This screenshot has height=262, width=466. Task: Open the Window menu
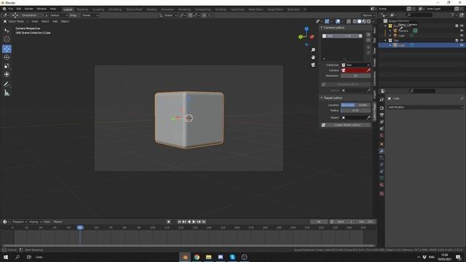coord(42,9)
